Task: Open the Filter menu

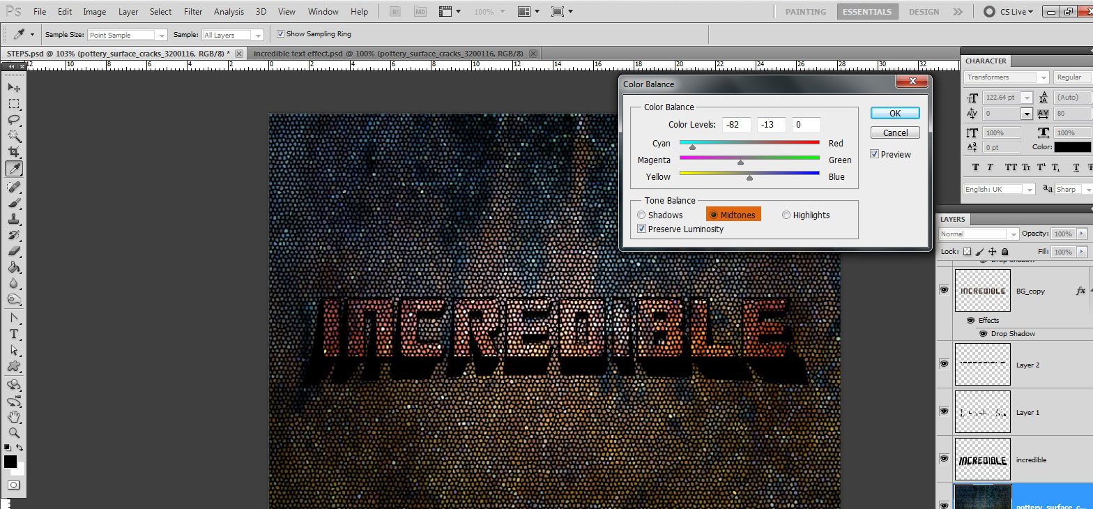Action: tap(193, 12)
